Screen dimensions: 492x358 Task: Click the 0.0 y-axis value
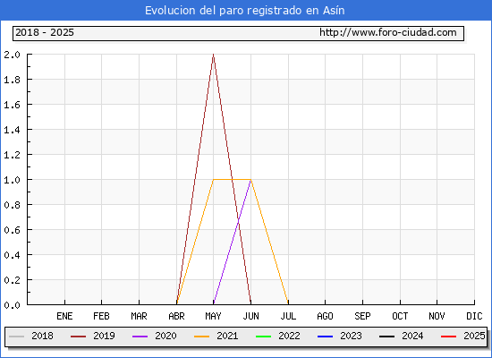point(12,305)
